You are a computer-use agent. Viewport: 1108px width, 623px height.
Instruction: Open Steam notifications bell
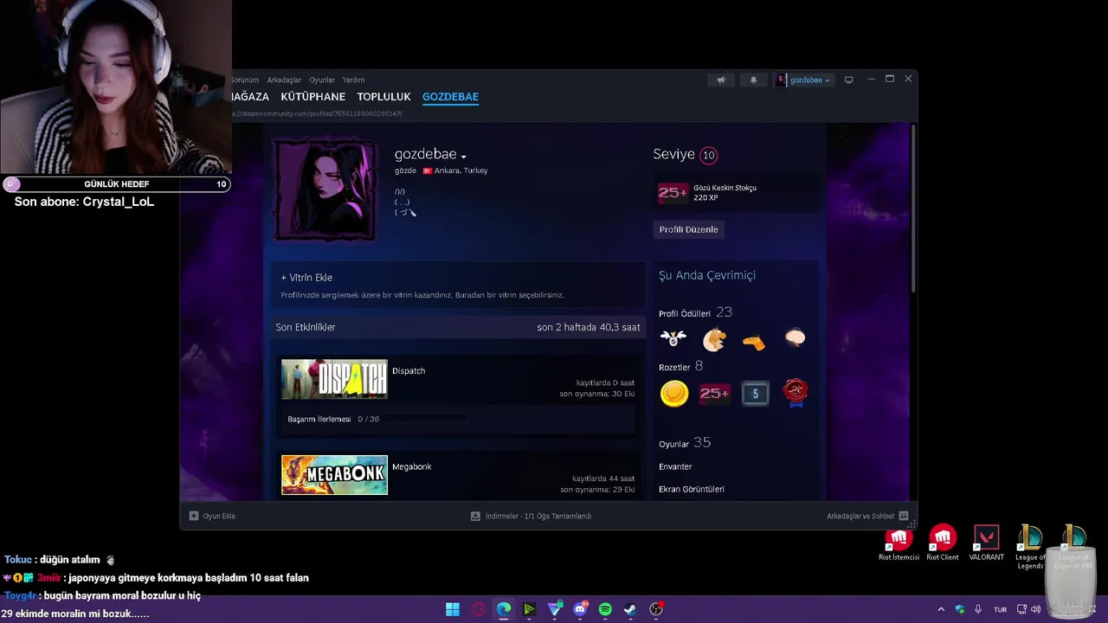tap(753, 80)
